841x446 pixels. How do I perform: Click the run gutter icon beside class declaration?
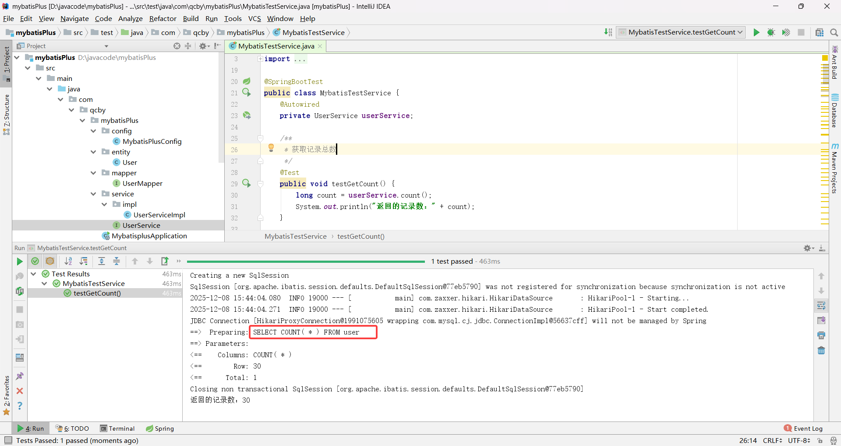point(247,92)
